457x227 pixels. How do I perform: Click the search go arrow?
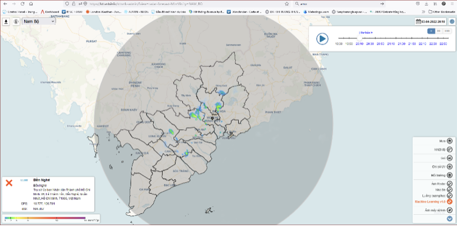pos(382,4)
